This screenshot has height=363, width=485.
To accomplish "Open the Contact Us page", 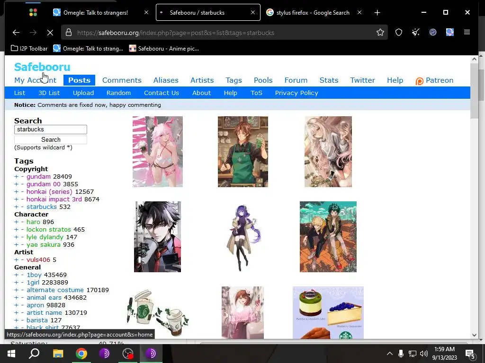I will tap(162, 93).
